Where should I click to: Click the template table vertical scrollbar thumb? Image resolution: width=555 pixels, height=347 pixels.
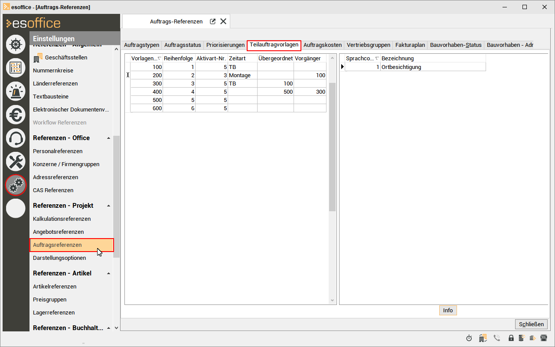click(x=333, y=147)
